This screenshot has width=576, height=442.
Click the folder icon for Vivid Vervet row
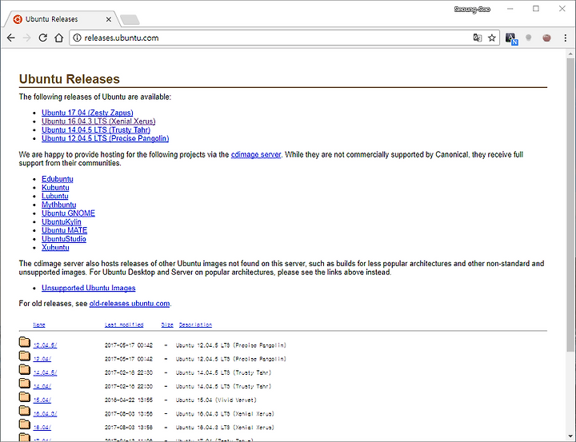[x=25, y=397]
